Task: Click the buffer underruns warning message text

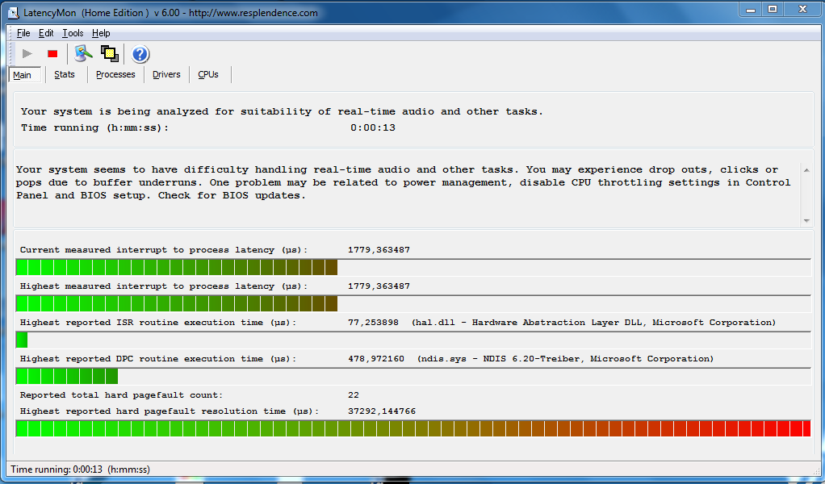Action: pos(404,182)
